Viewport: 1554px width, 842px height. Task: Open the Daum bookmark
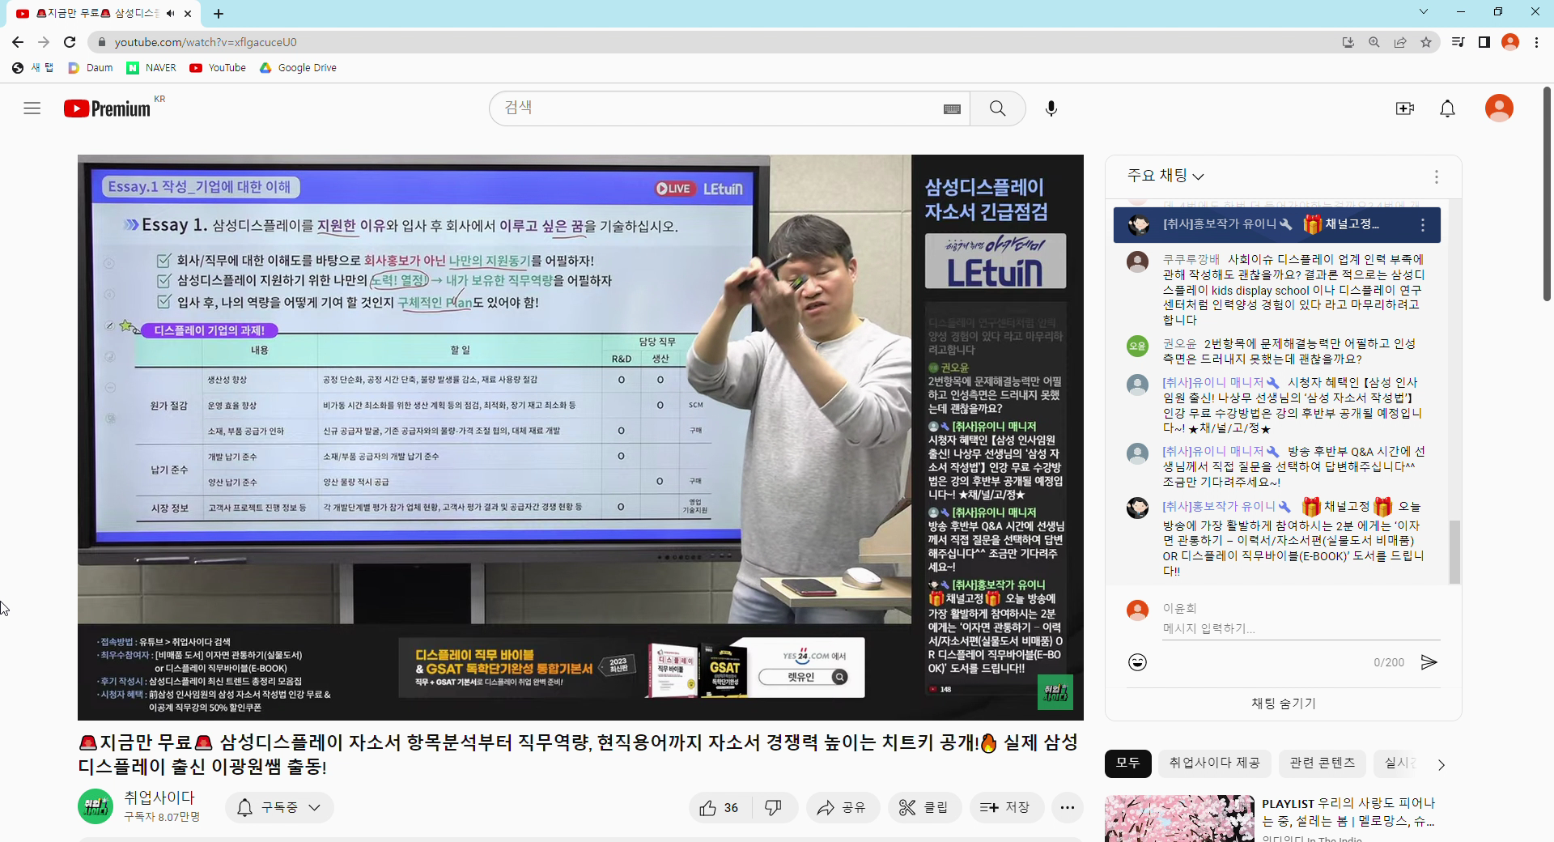tap(91, 68)
